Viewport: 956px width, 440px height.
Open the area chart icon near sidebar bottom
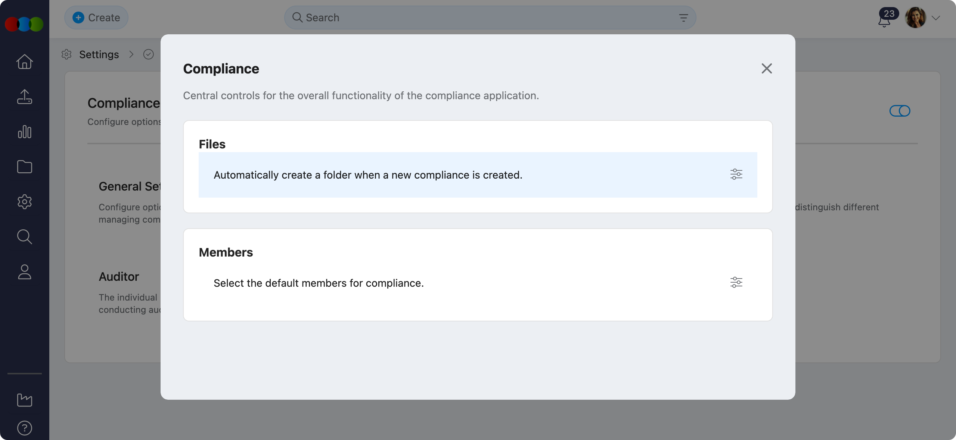(25, 400)
